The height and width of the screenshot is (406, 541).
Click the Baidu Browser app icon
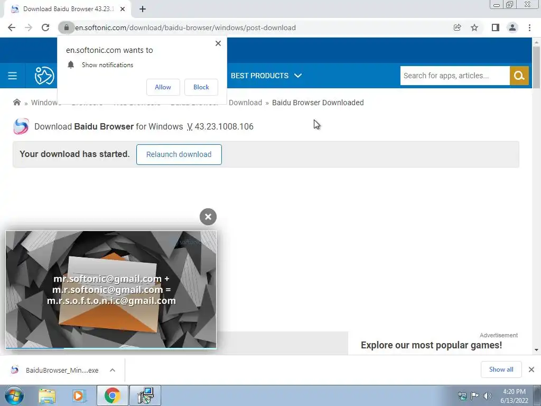(x=21, y=126)
